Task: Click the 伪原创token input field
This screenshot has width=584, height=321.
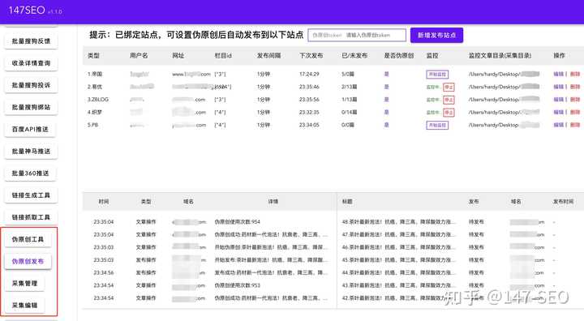Action: click(357, 35)
